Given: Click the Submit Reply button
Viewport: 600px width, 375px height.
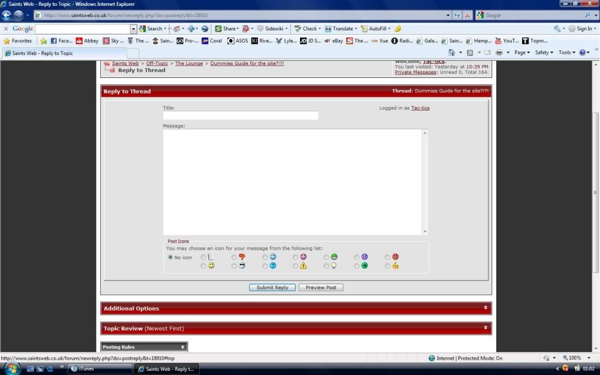Looking at the screenshot, I should [x=272, y=288].
